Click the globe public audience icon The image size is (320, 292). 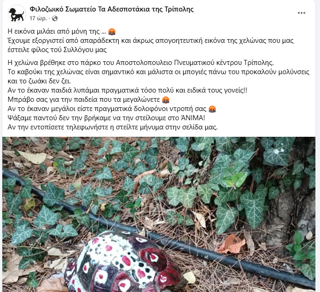coord(54,18)
